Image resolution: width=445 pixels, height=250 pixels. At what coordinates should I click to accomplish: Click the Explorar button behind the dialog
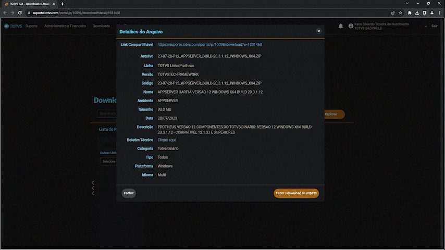(x=335, y=114)
